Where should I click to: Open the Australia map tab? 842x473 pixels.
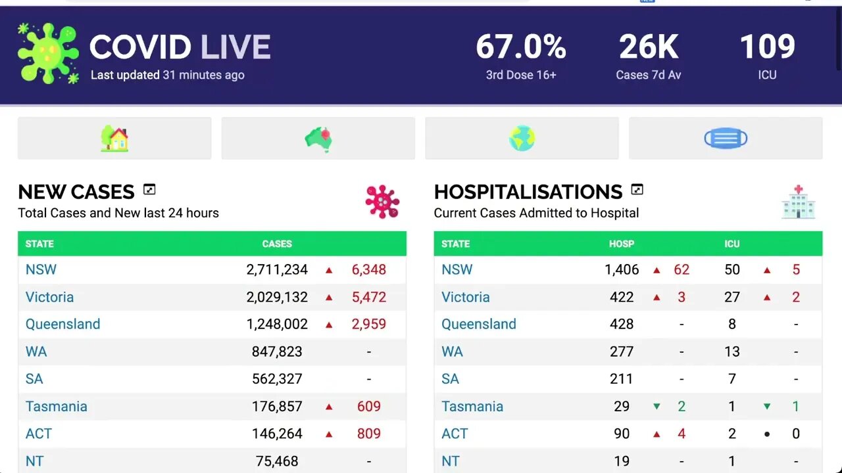click(x=318, y=139)
